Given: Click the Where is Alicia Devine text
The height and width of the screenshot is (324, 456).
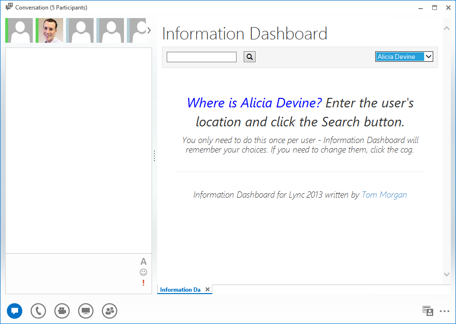Looking at the screenshot, I should pos(254,103).
